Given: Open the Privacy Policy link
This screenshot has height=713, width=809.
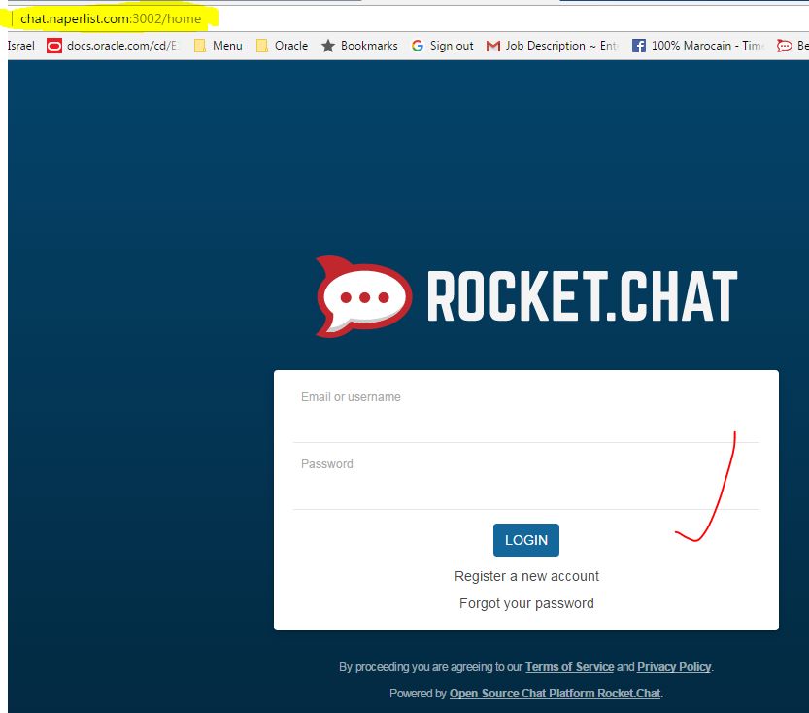Looking at the screenshot, I should (674, 667).
